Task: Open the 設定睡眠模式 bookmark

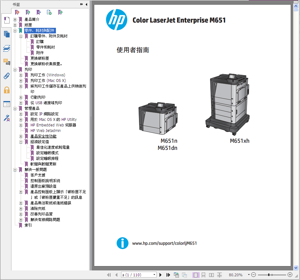Action: 48,153
